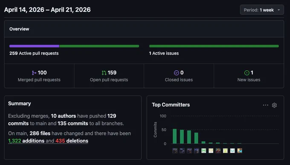Click the third commit bar in the chart
The image size is (290, 165).
click(x=189, y=137)
